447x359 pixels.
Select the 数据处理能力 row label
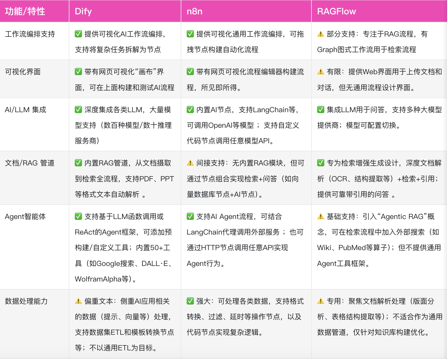pos(26,301)
